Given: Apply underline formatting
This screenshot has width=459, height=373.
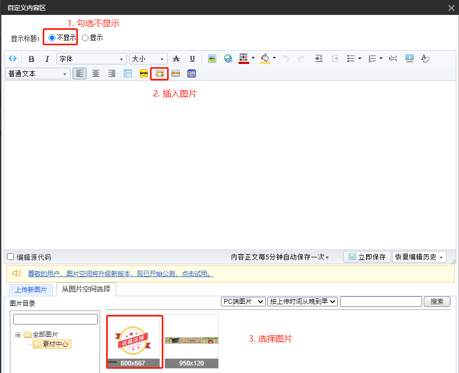Looking at the screenshot, I should pos(192,59).
